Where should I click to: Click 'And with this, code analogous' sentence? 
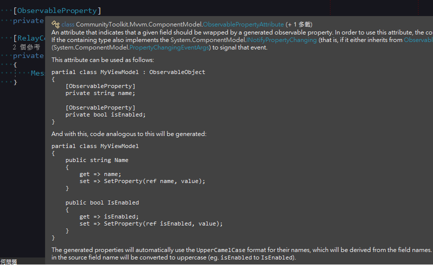129,134
